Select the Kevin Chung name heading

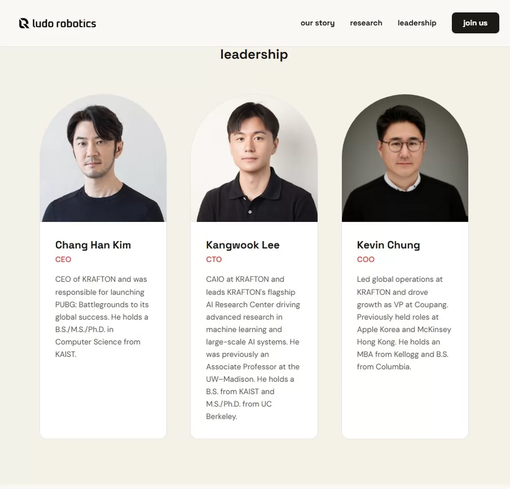tap(388, 245)
